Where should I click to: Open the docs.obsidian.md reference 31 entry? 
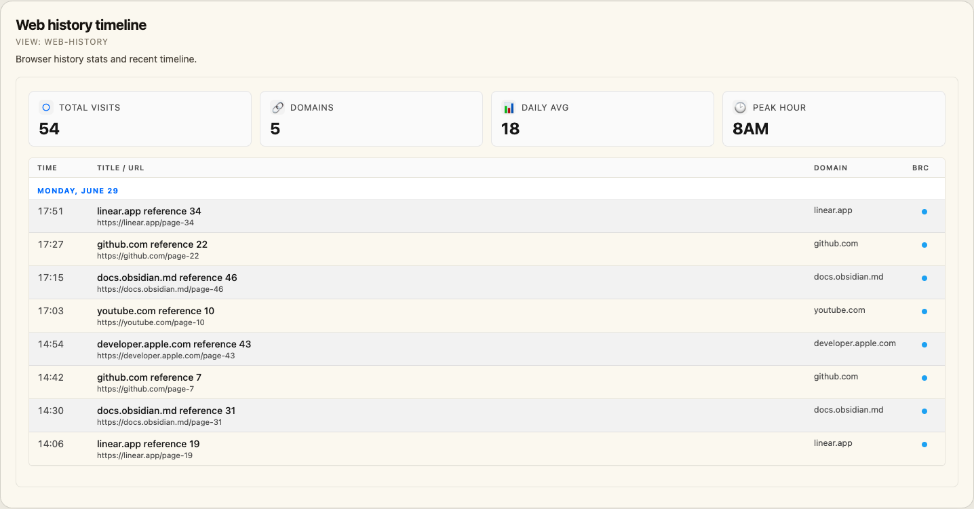[x=166, y=411]
